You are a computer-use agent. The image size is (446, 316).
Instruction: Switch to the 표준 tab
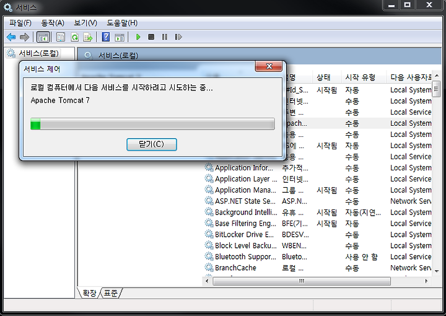111,293
